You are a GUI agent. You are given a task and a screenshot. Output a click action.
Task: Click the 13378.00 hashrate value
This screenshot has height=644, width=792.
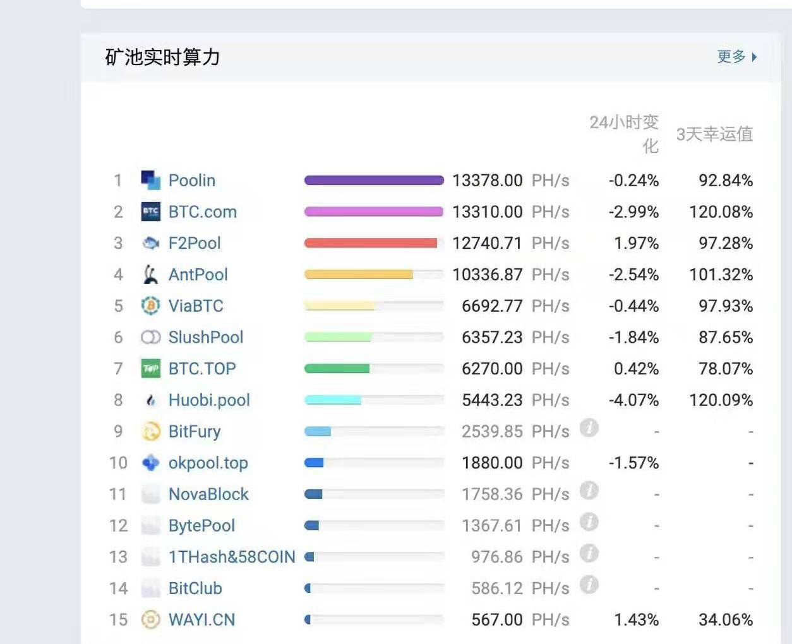(x=488, y=181)
